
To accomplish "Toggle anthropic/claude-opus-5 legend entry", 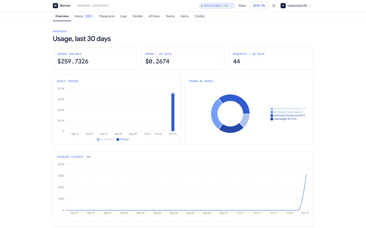I will pyautogui.click(x=287, y=112).
